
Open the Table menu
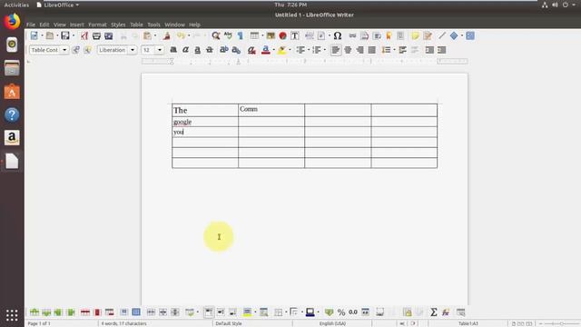(x=136, y=25)
